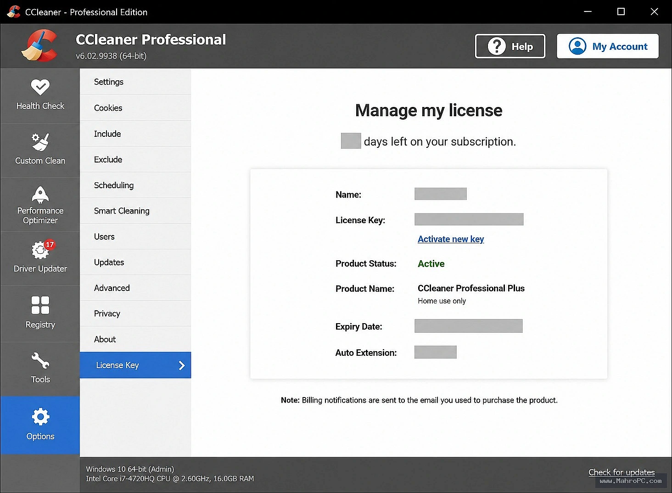
Task: Click the Health Check label text
Action: pyautogui.click(x=40, y=106)
